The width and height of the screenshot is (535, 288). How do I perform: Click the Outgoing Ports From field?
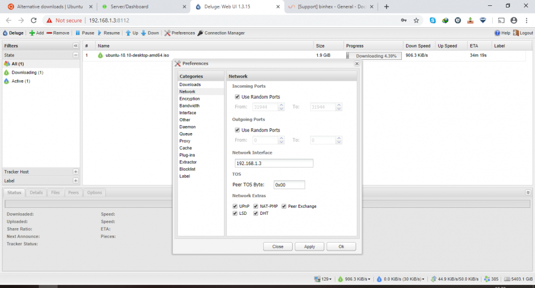pyautogui.click(x=265, y=140)
